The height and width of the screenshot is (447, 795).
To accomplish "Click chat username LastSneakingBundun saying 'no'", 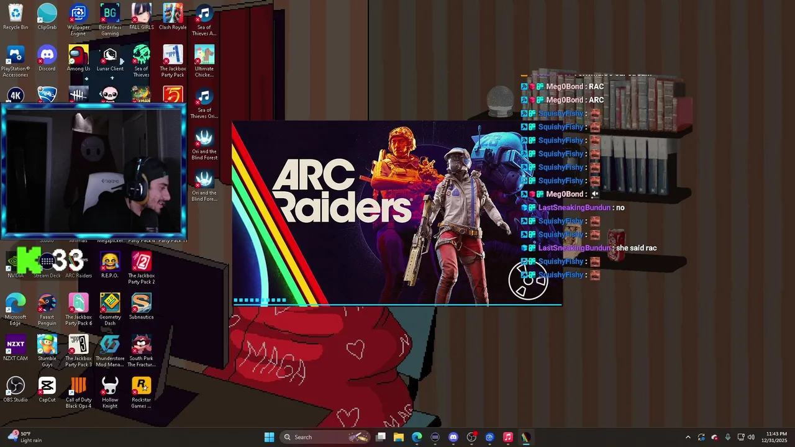I will point(575,207).
